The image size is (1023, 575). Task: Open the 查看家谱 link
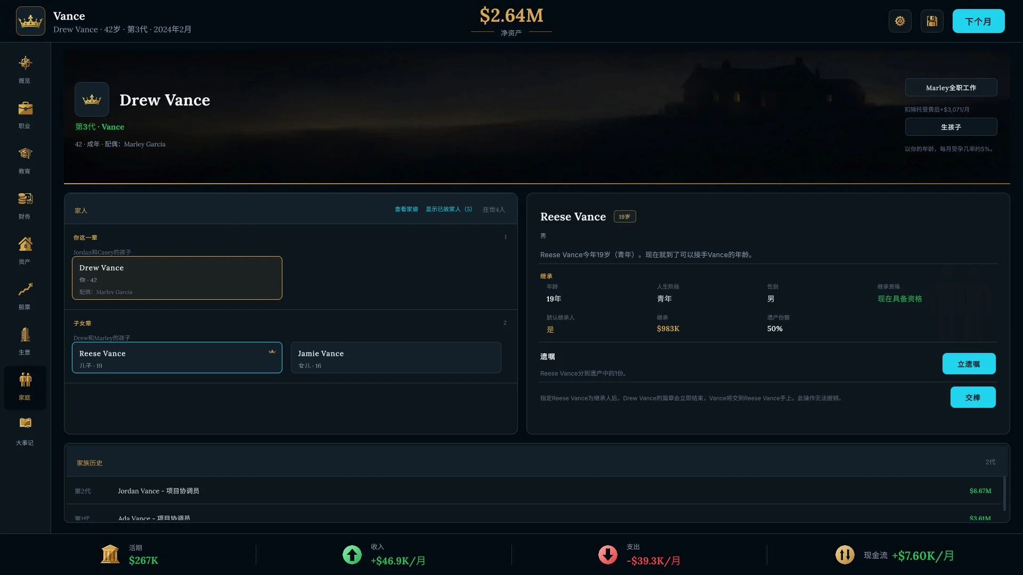click(x=406, y=209)
